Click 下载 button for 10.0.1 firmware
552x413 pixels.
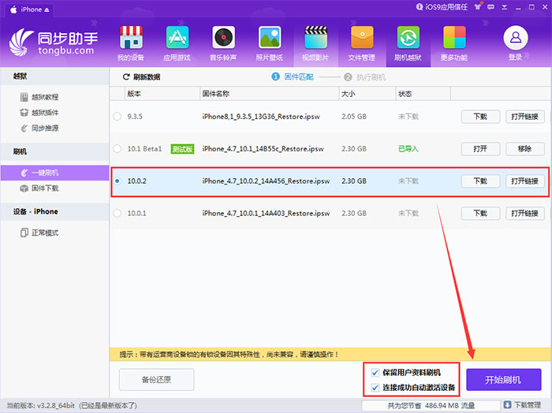[480, 213]
